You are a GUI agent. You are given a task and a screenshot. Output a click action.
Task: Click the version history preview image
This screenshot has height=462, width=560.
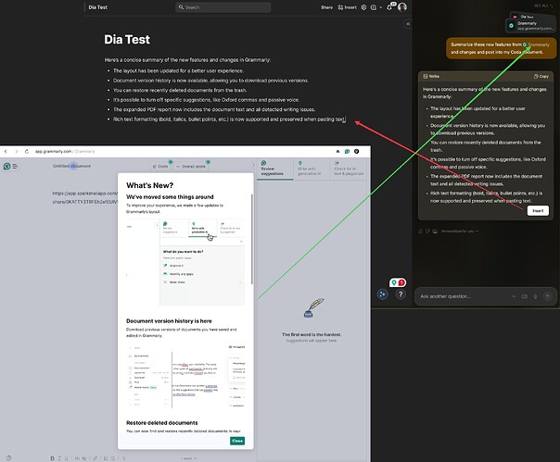(x=185, y=376)
